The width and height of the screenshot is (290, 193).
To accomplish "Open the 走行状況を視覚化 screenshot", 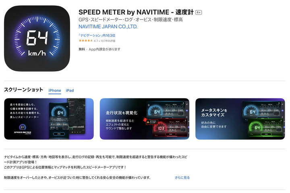I will pos(145,119).
